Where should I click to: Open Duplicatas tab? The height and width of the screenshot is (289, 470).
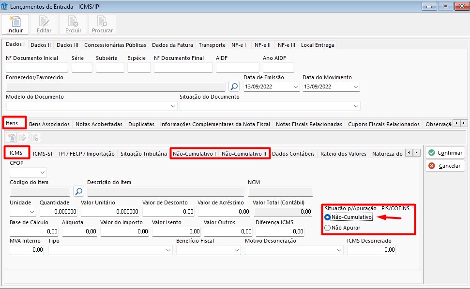coord(141,124)
